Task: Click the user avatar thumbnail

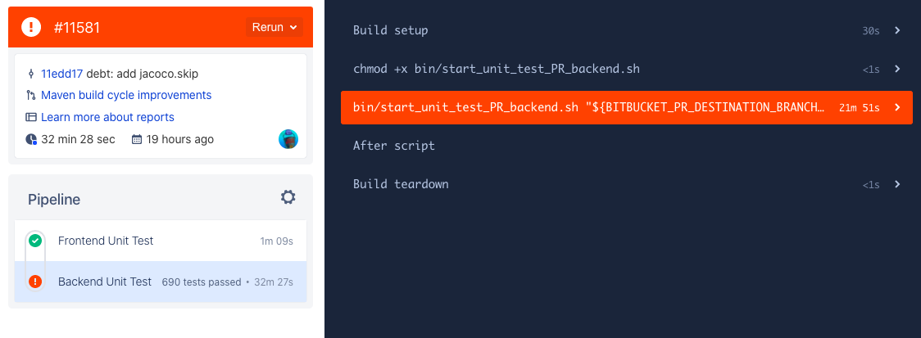Action: pos(288,139)
